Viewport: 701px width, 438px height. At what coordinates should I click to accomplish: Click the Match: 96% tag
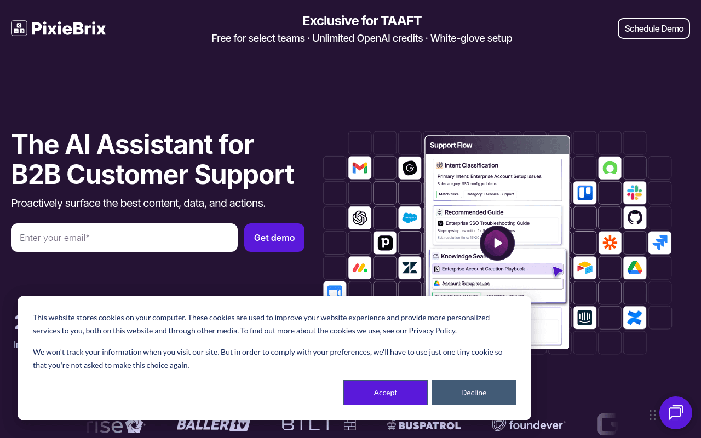(447, 194)
